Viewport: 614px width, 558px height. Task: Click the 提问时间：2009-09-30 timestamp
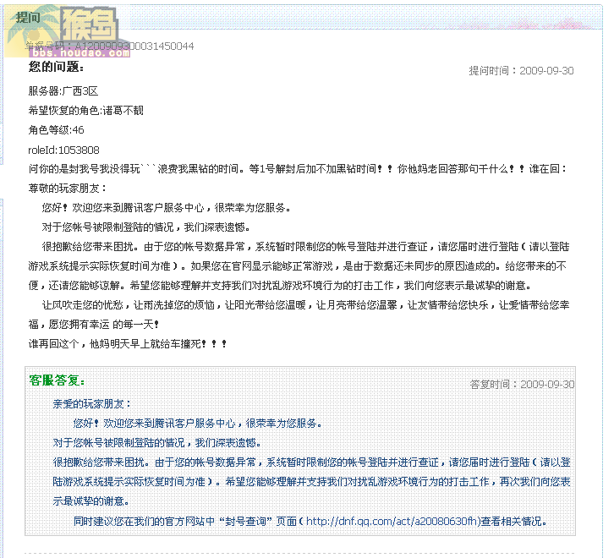(521, 71)
